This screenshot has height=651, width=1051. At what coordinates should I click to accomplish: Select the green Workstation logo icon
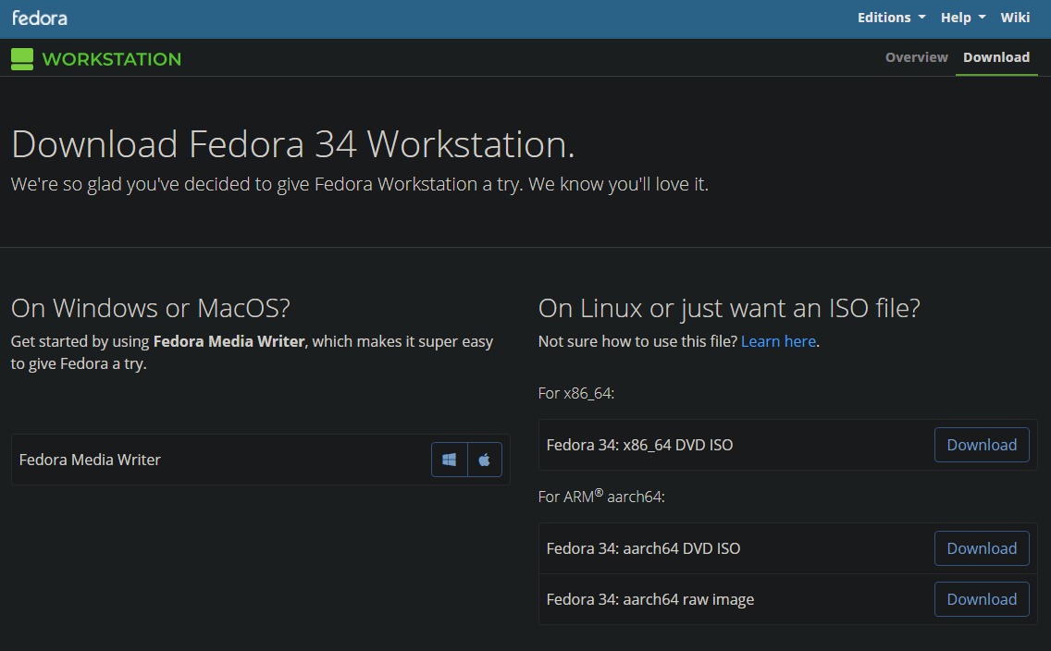23,58
